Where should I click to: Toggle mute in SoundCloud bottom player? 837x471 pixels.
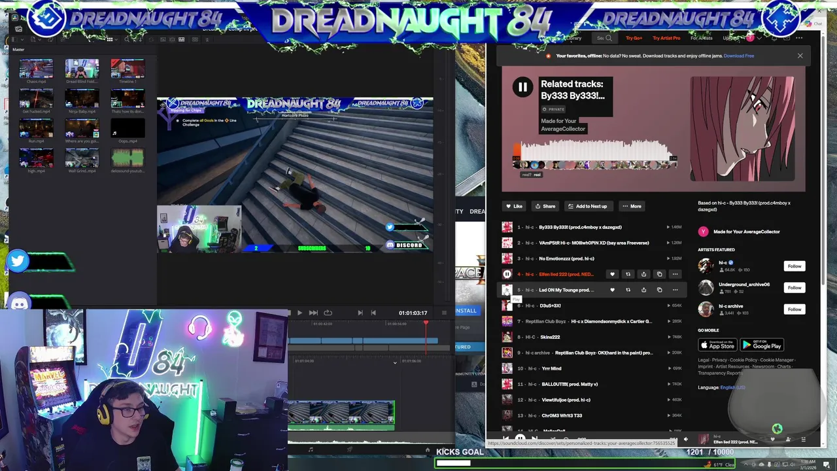pos(685,440)
